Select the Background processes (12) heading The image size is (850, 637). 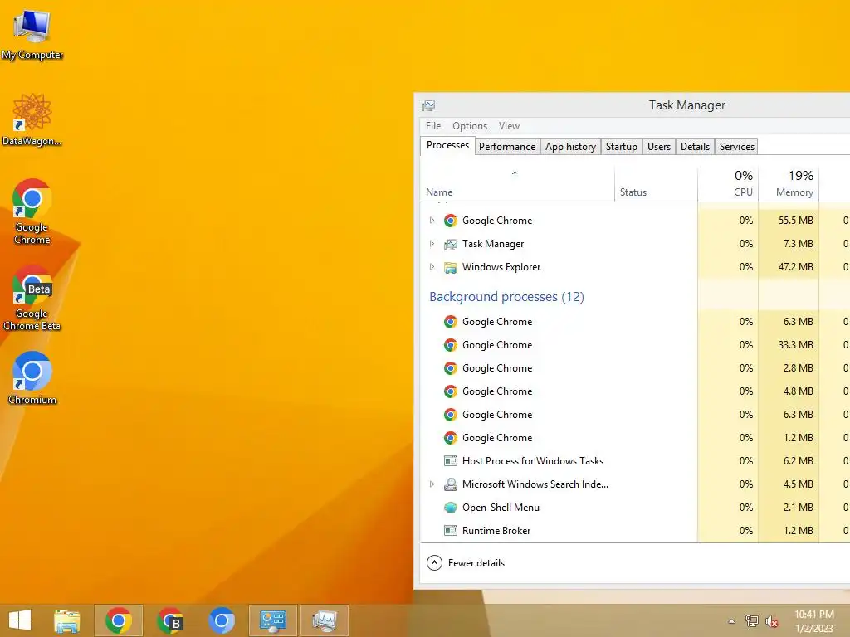coord(506,297)
